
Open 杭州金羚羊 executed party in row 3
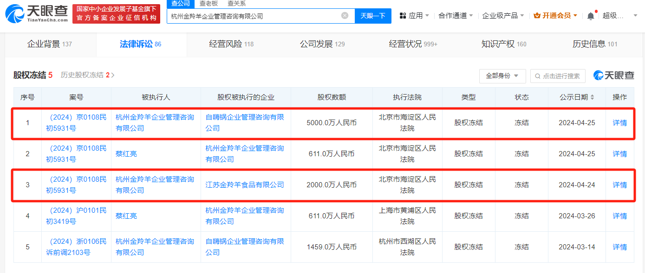click(x=155, y=185)
